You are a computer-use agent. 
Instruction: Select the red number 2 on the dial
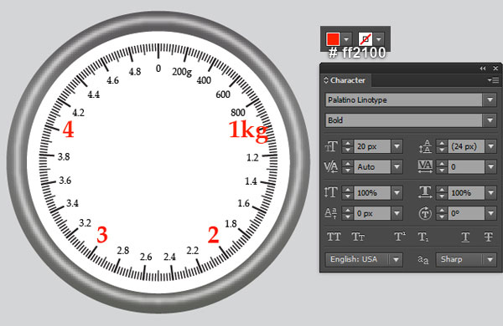[x=213, y=235]
